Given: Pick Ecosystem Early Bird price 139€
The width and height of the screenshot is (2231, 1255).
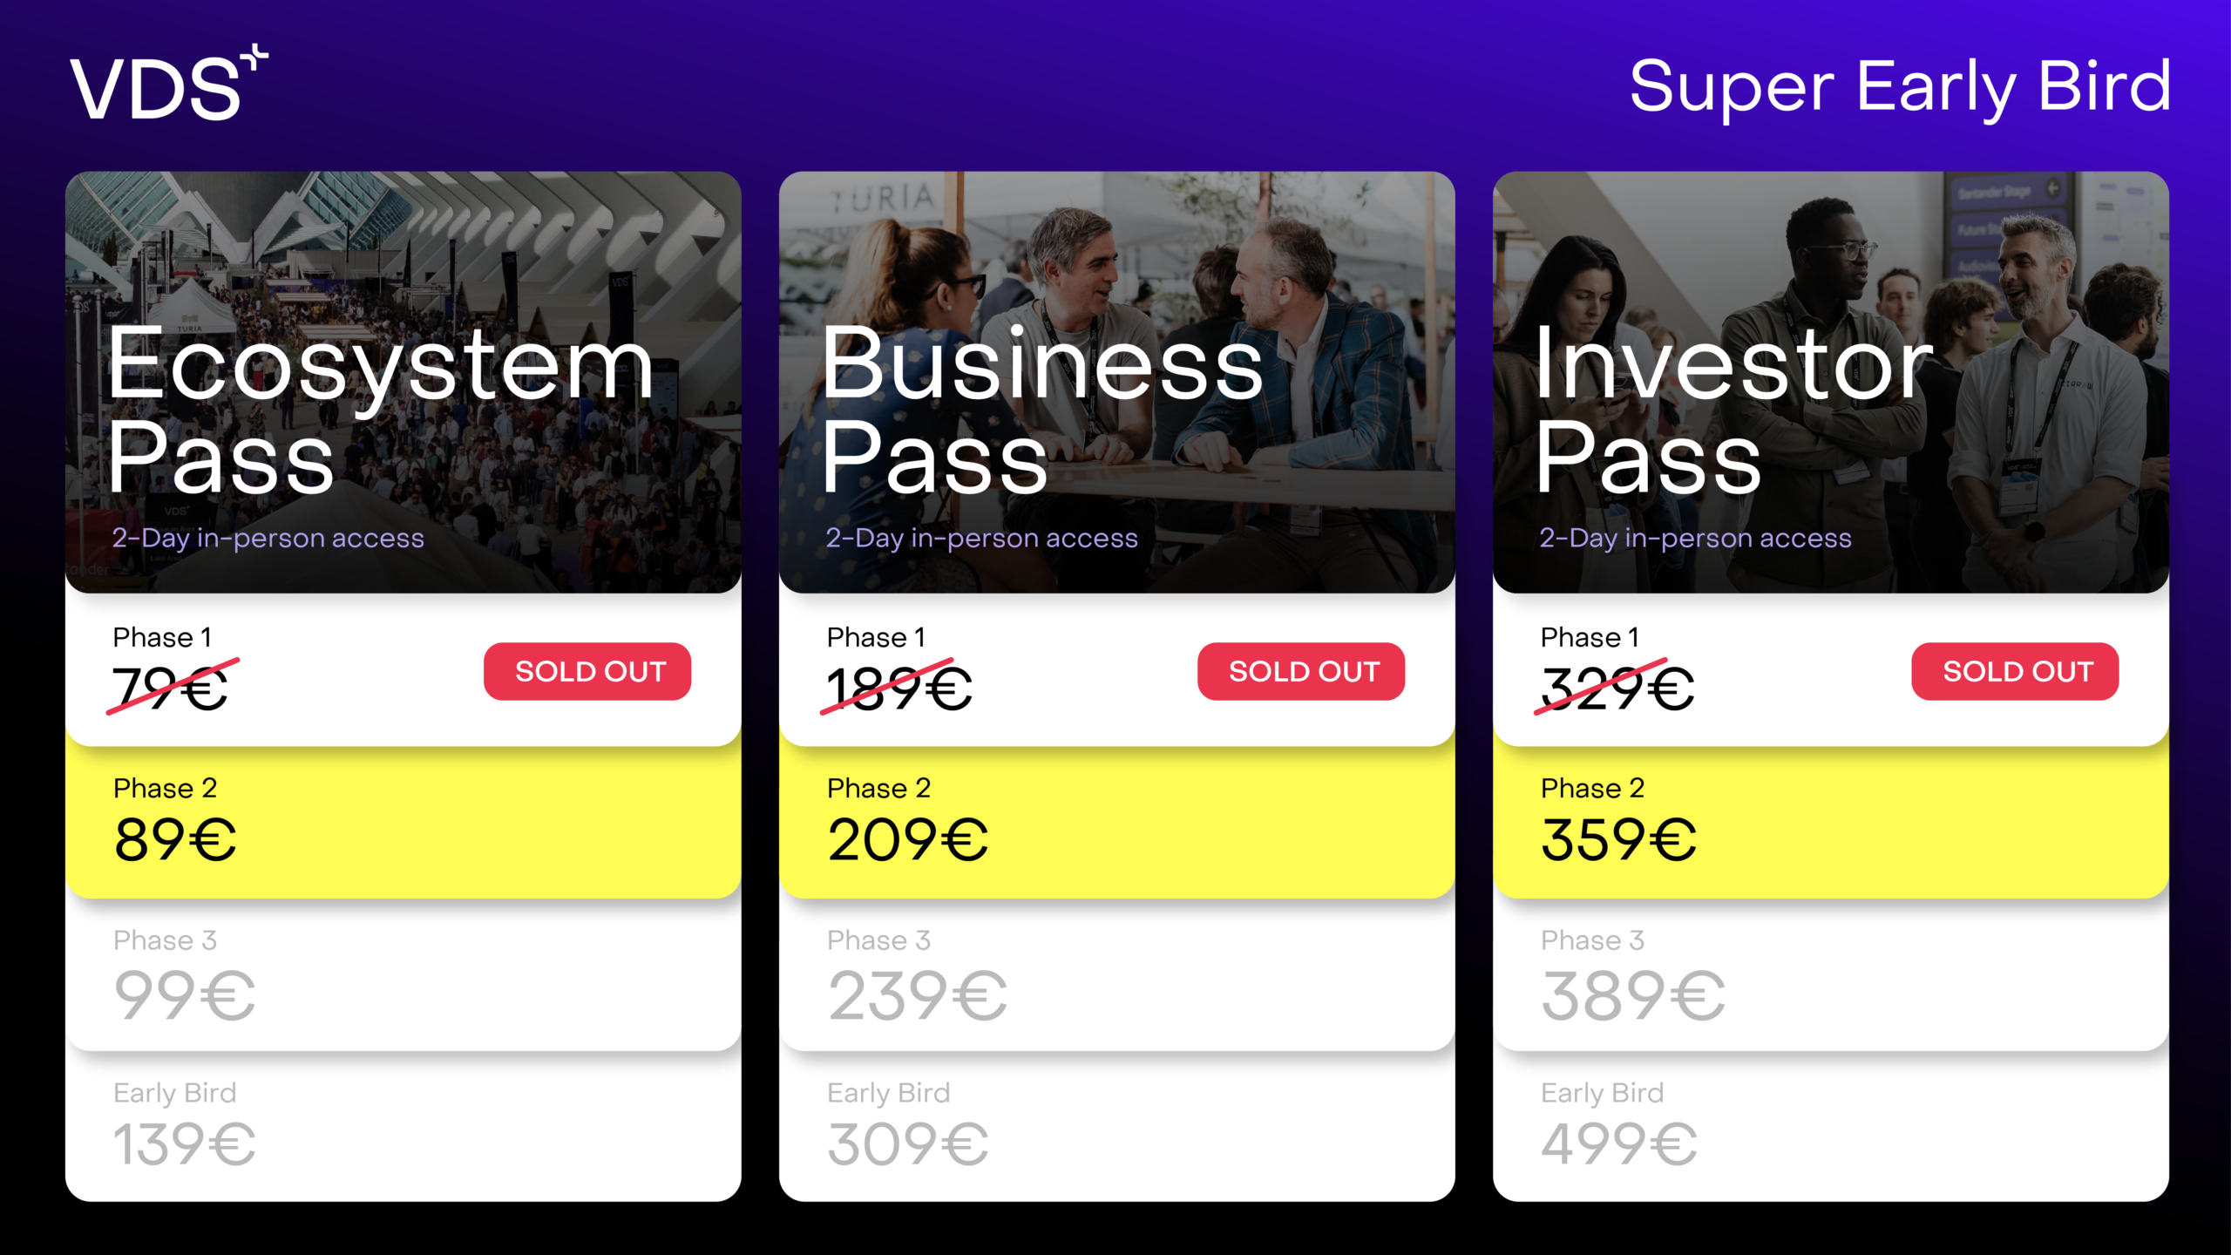Looking at the screenshot, I should point(403,1126).
